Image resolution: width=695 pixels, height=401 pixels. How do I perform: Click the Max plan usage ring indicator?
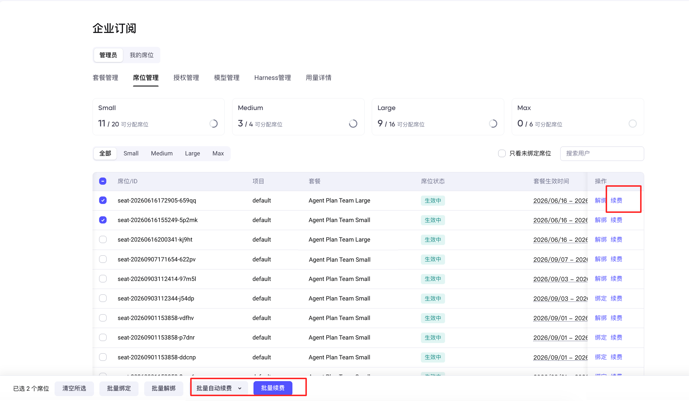[633, 124]
